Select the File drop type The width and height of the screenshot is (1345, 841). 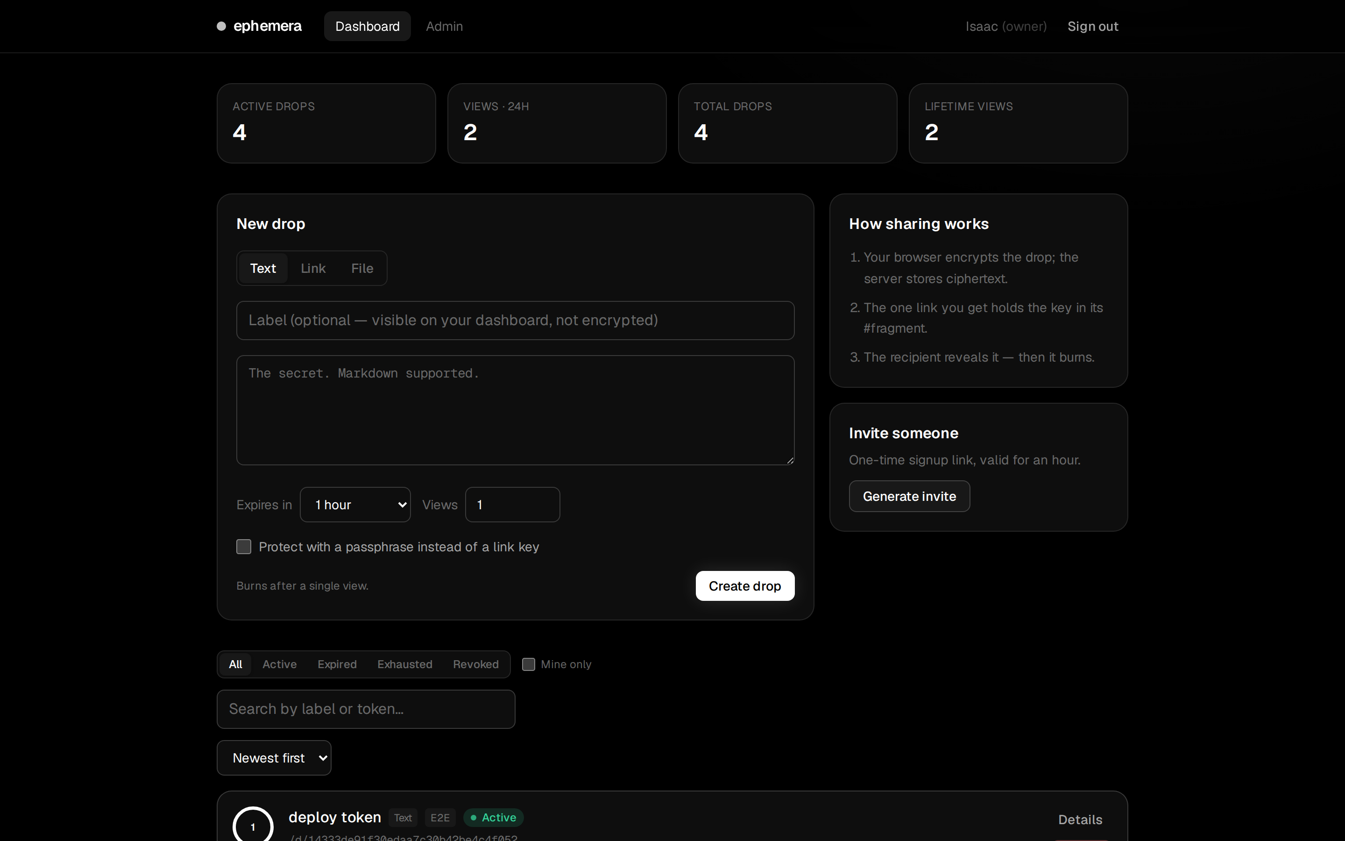(x=362, y=268)
